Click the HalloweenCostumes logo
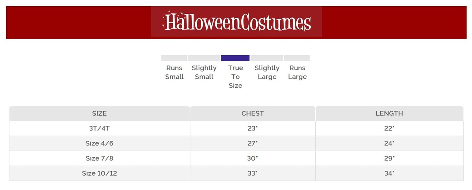The height and width of the screenshot is (190, 472). (236, 22)
